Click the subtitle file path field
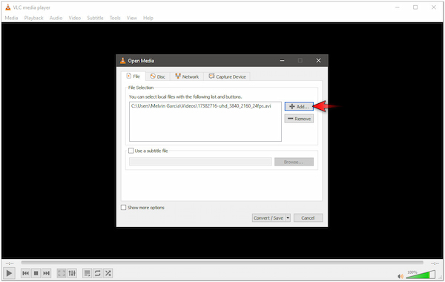The image size is (445, 282). (200, 162)
